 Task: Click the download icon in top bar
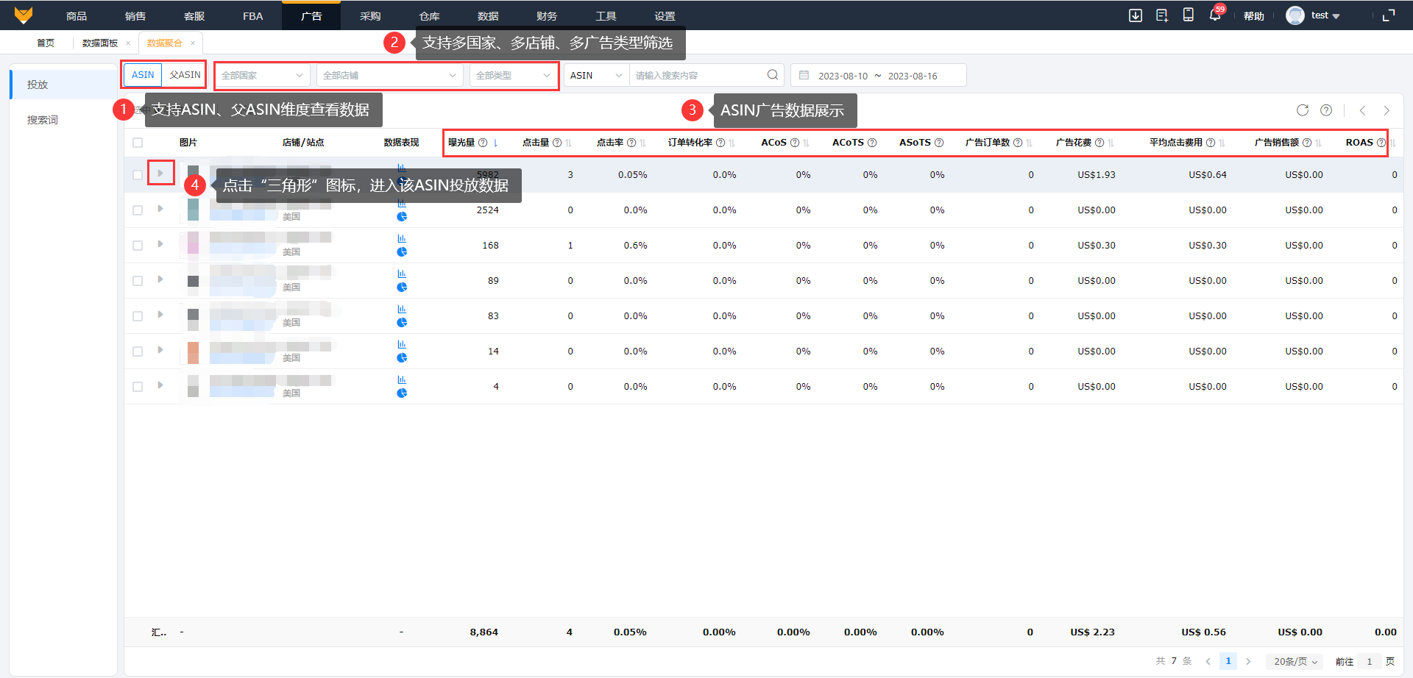click(1136, 15)
